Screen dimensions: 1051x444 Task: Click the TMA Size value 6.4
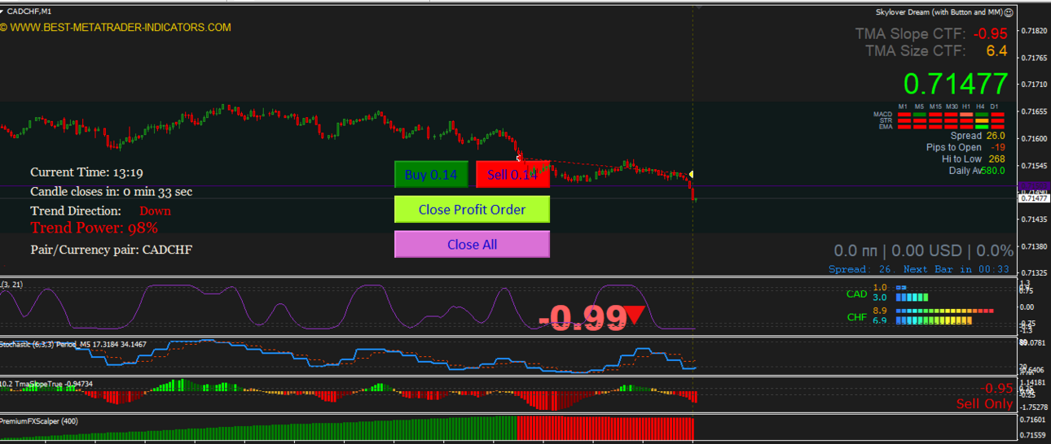point(996,50)
